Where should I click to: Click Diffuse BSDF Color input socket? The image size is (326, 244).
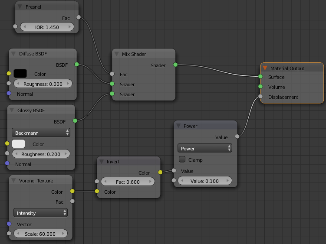point(9,73)
